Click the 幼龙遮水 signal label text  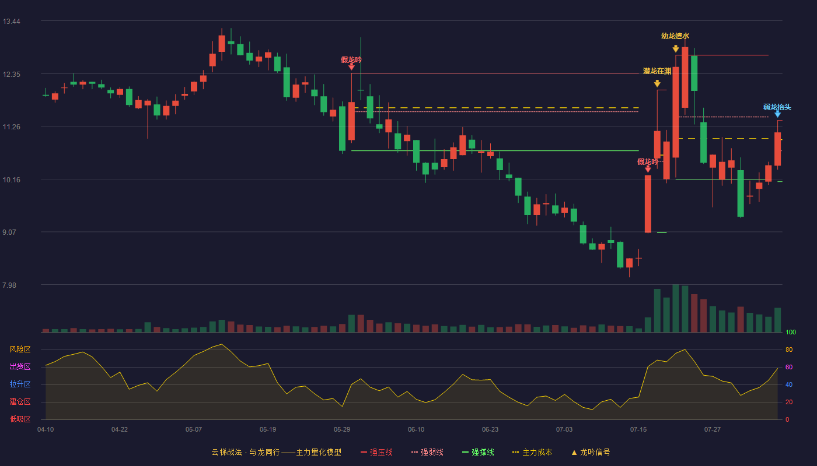675,36
